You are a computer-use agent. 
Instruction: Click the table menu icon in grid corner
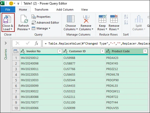[x=16, y=51]
